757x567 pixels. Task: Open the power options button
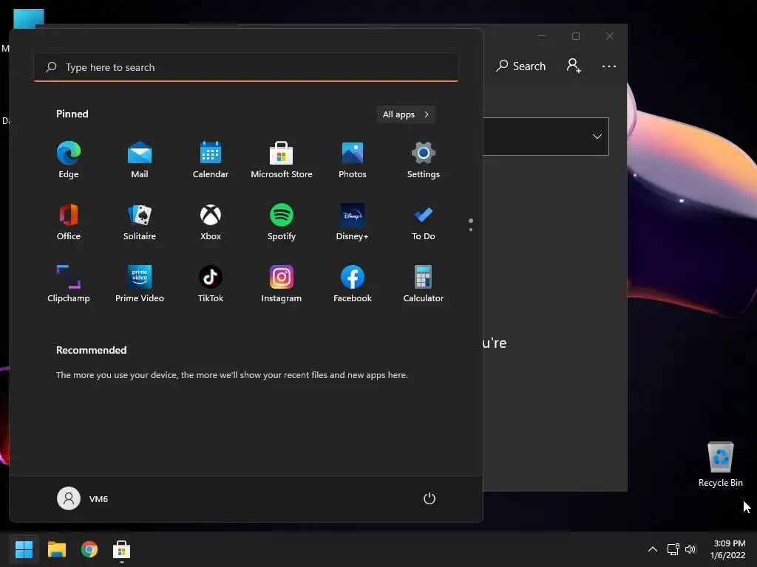click(x=430, y=498)
